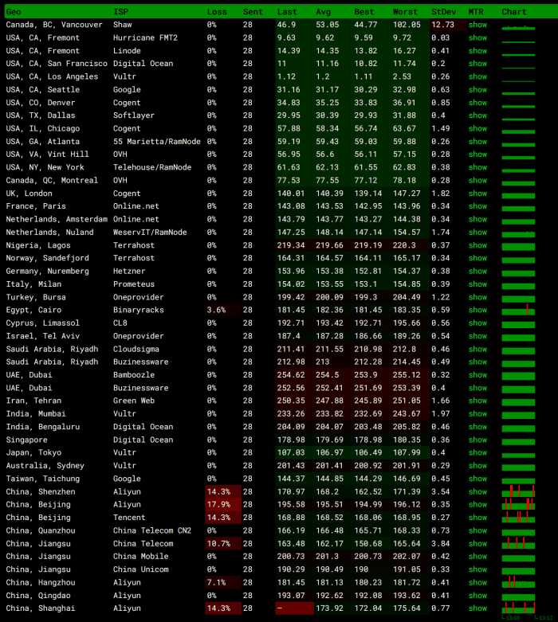558x622 pixels.
Task: Click the chart for Egypt Cairo
Action: pyautogui.click(x=518, y=311)
